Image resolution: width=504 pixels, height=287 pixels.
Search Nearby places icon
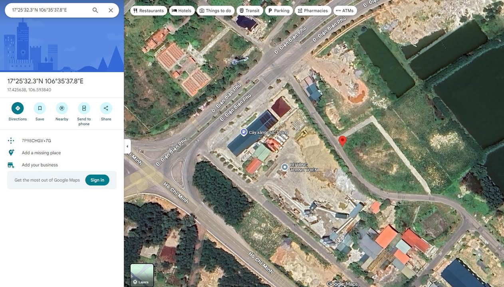pyautogui.click(x=62, y=108)
